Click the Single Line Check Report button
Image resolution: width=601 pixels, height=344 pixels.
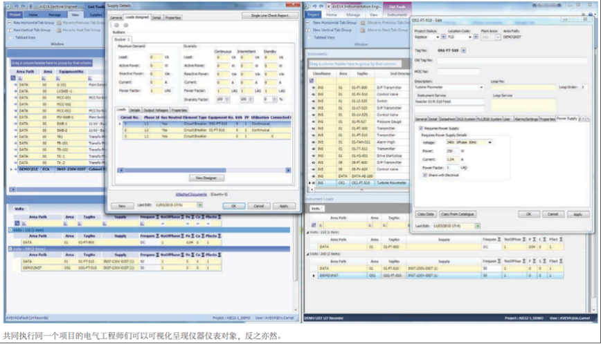[270, 15]
